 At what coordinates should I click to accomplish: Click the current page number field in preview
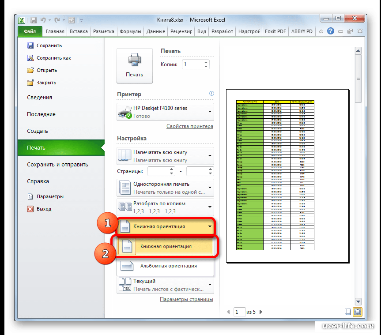239,312
